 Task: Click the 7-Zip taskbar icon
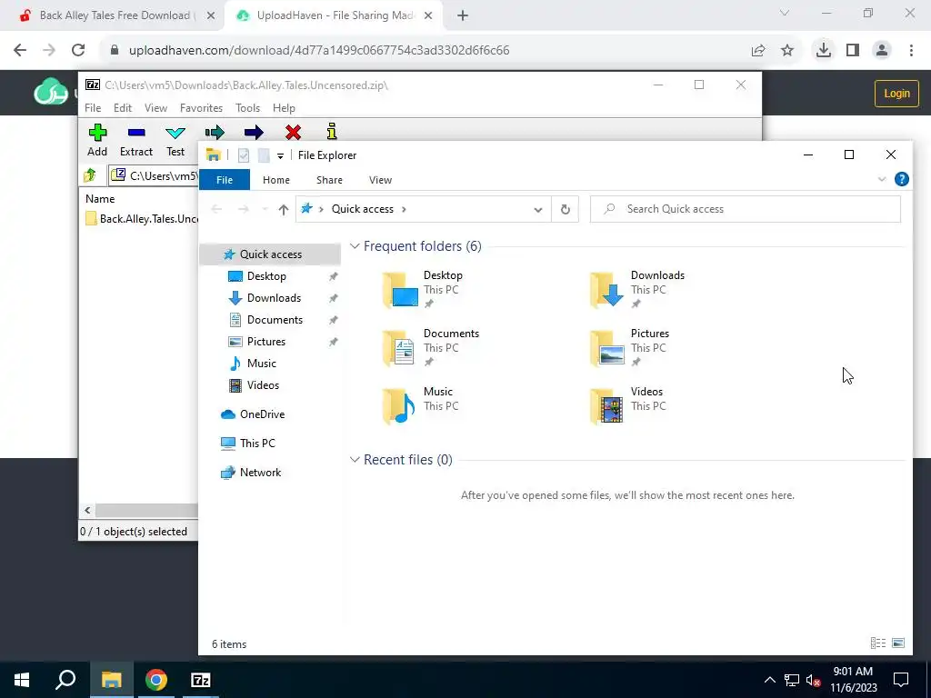tap(201, 680)
